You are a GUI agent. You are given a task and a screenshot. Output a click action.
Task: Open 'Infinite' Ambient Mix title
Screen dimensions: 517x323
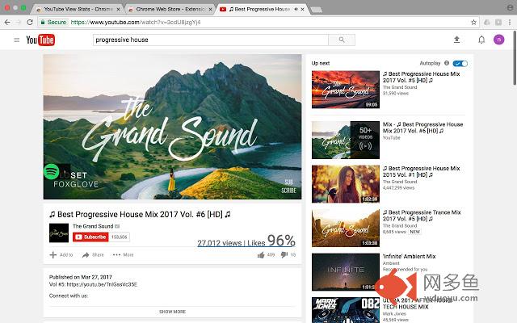click(410, 256)
